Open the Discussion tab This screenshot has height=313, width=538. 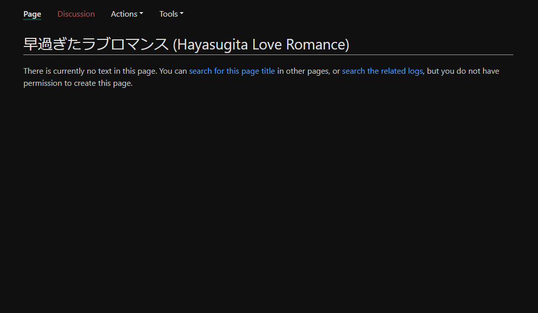[76, 14]
